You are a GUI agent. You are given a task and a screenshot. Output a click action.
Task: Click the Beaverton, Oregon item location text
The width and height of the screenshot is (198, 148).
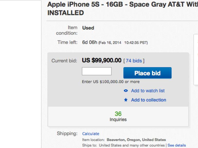tap(136, 140)
